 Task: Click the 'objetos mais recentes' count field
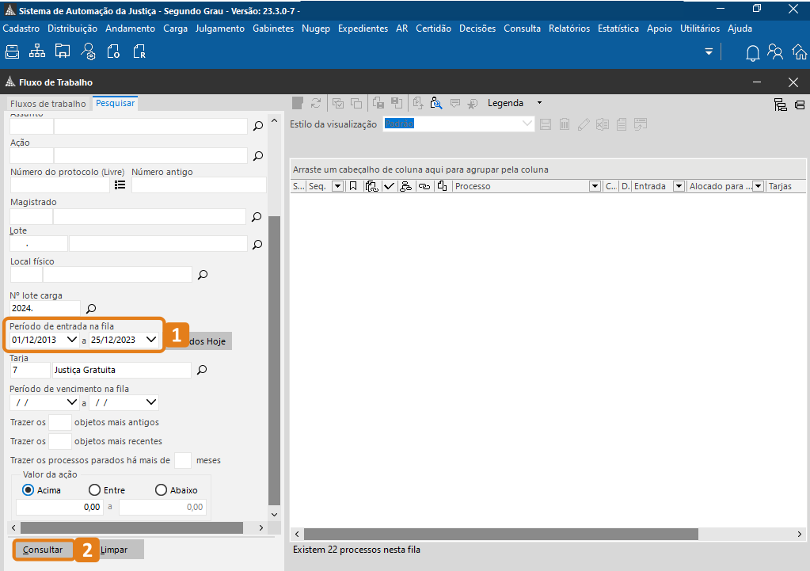pyautogui.click(x=60, y=441)
